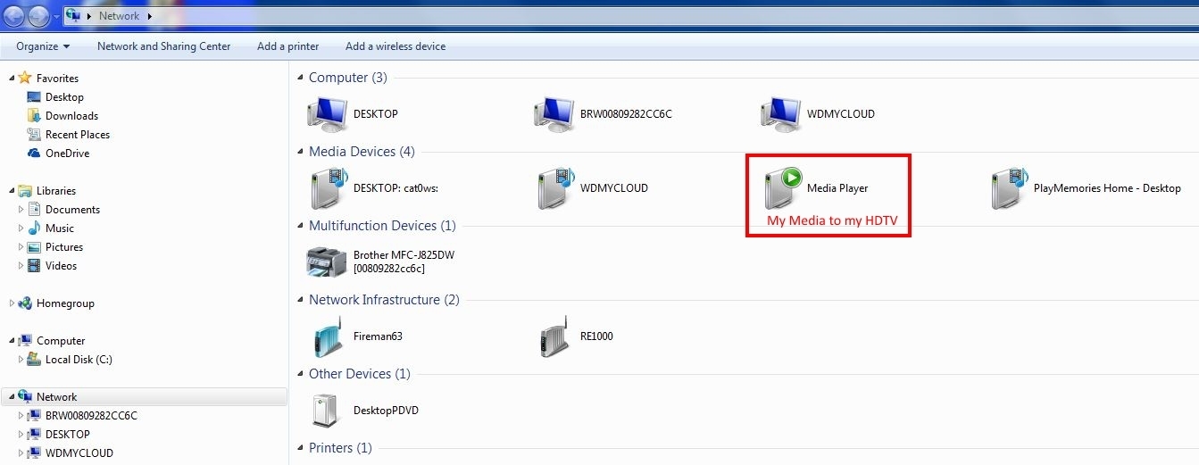The height and width of the screenshot is (465, 1199).
Task: Open Network and Sharing Center
Action: click(x=163, y=46)
